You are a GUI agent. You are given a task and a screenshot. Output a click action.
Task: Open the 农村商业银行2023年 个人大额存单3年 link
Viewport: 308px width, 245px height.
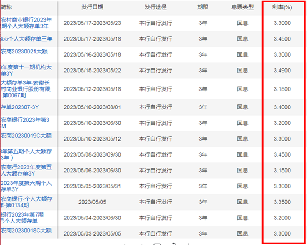[26, 23]
